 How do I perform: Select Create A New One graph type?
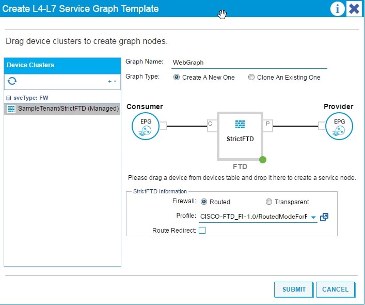coord(177,77)
